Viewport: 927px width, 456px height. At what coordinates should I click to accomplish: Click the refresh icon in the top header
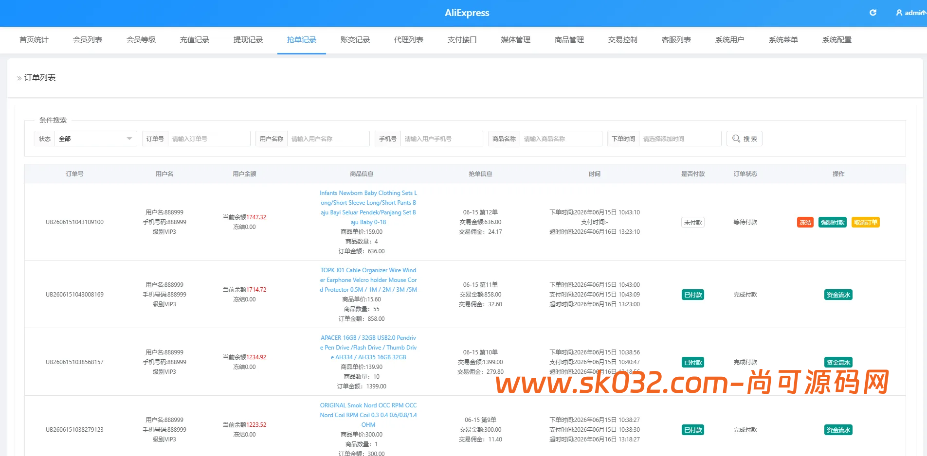pyautogui.click(x=873, y=13)
